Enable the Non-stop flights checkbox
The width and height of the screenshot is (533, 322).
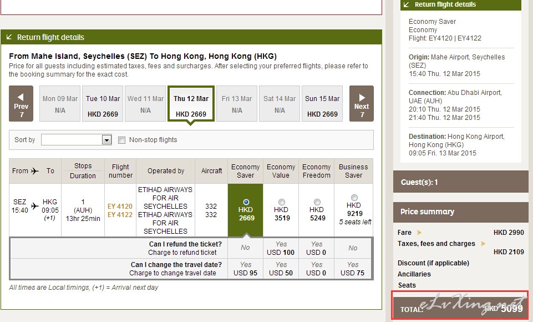pyautogui.click(x=121, y=140)
